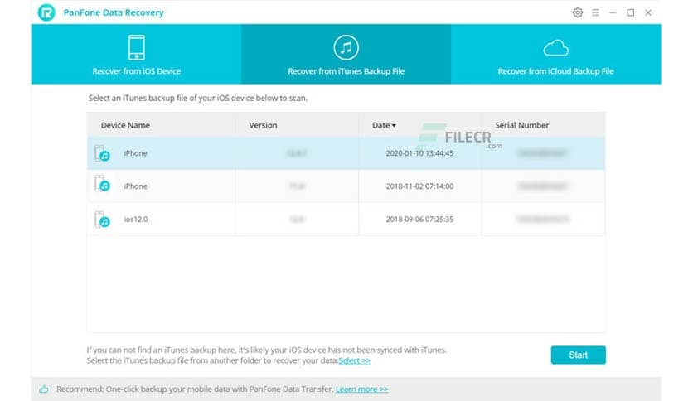Select the date 2020-01-10 13:44:45
This screenshot has height=401, width=693.
coord(419,153)
